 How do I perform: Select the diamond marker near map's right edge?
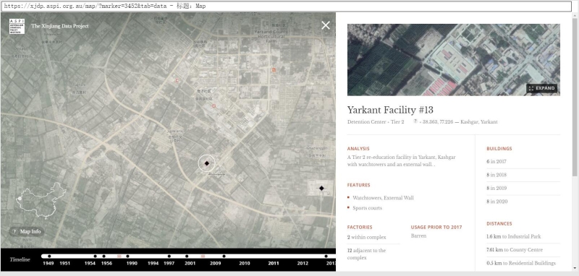321,189
